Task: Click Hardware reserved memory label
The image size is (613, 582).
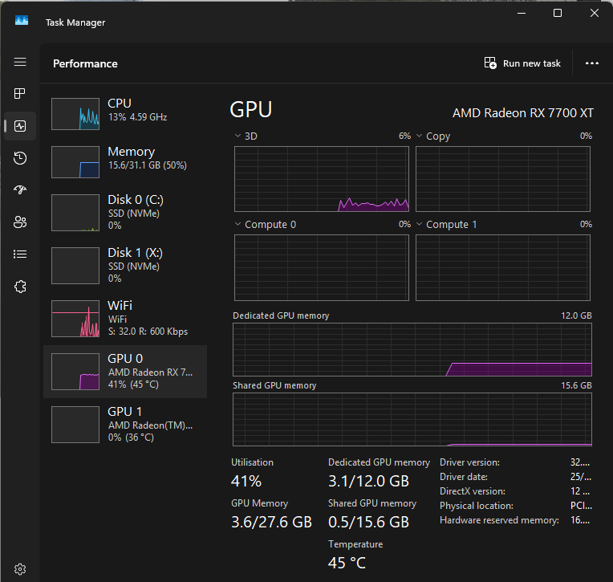Action: [499, 520]
